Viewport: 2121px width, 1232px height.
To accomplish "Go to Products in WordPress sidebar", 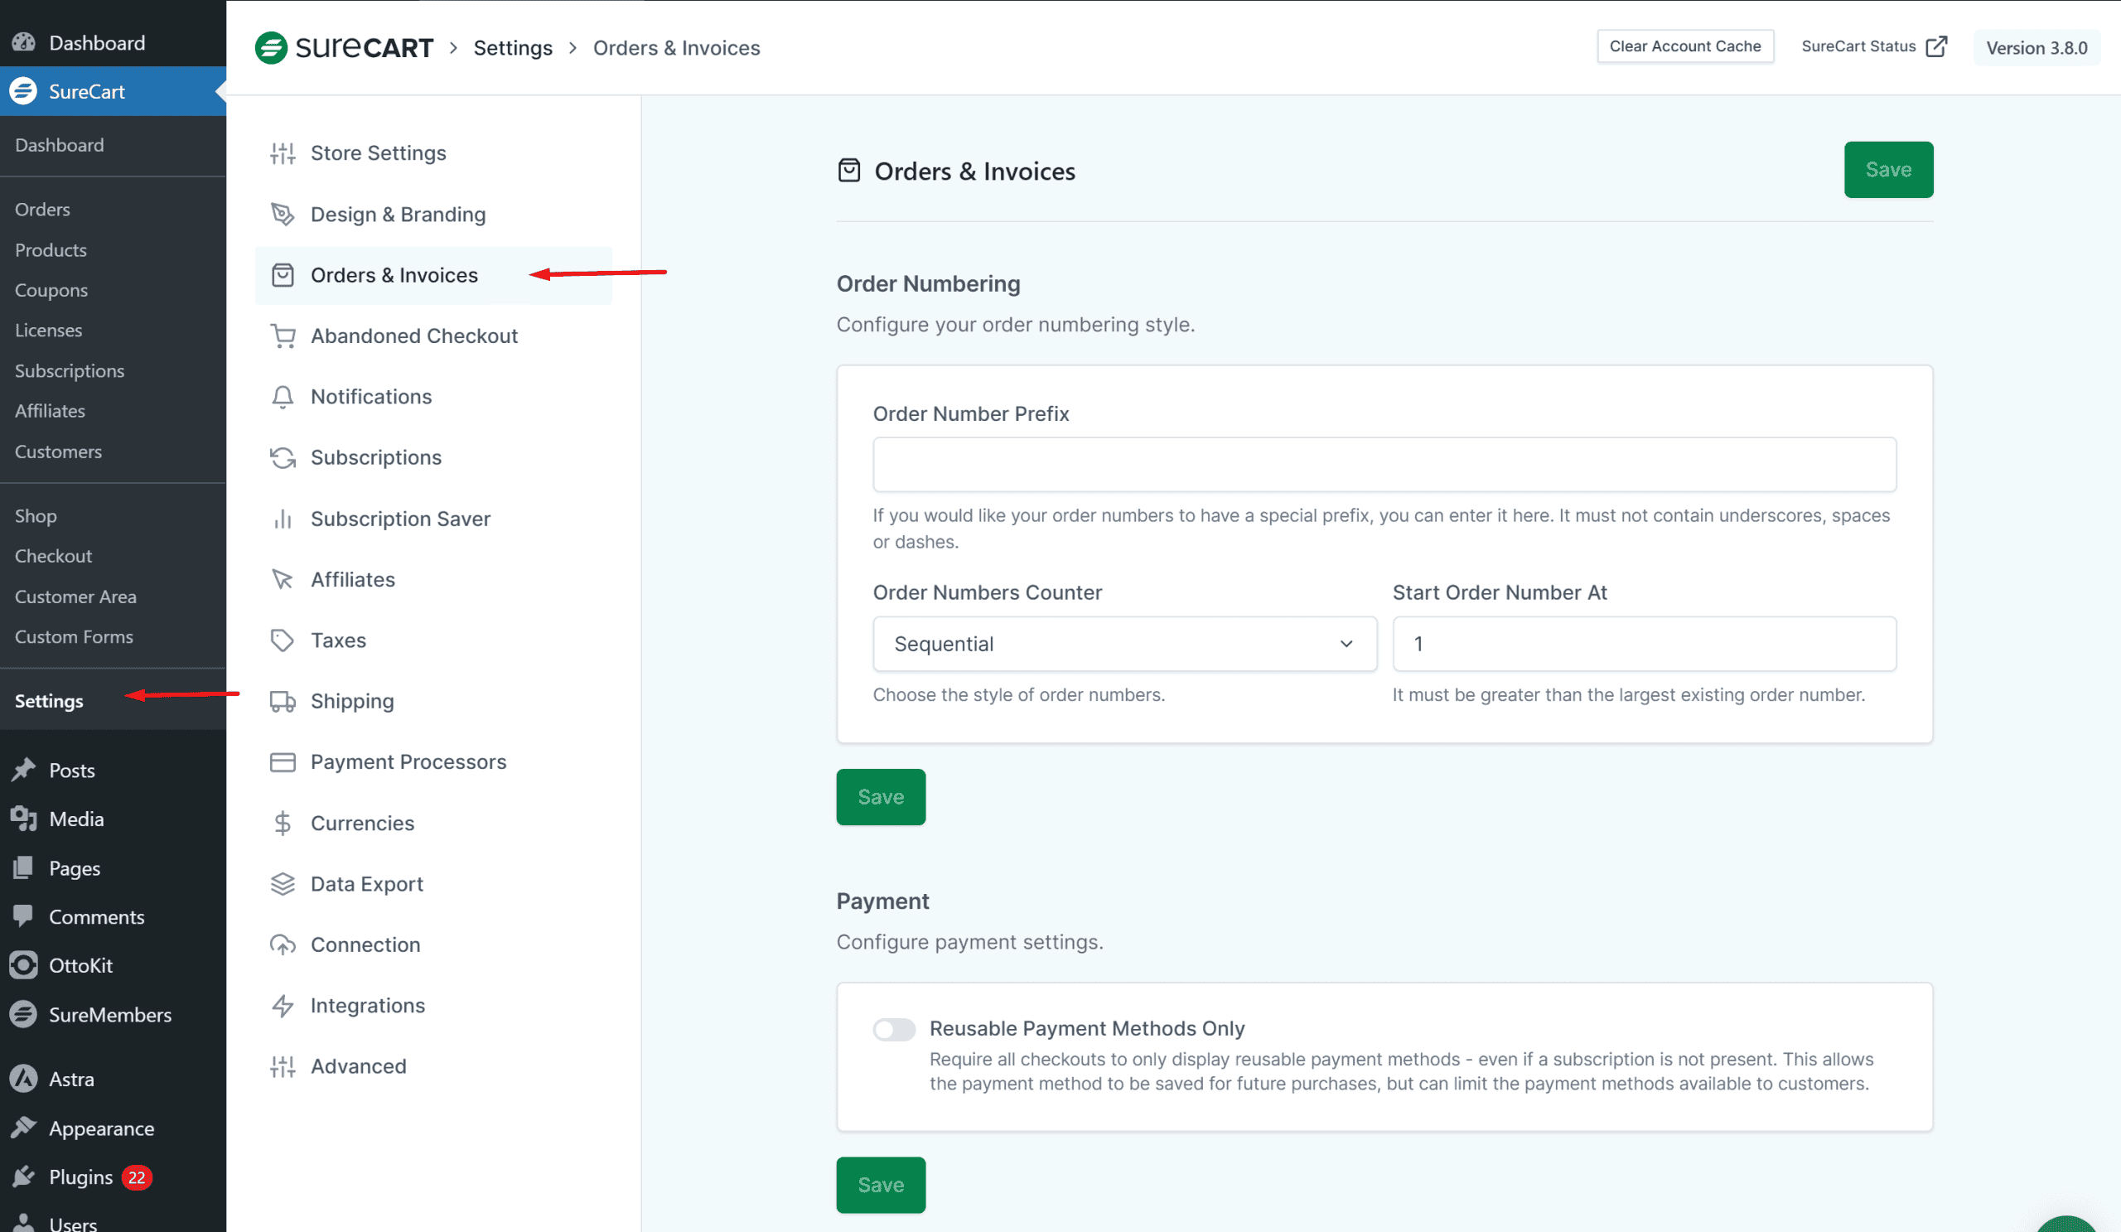I will [x=51, y=250].
